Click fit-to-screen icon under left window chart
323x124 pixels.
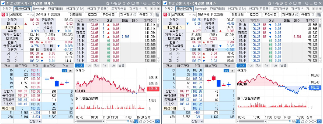click(x=158, y=121)
